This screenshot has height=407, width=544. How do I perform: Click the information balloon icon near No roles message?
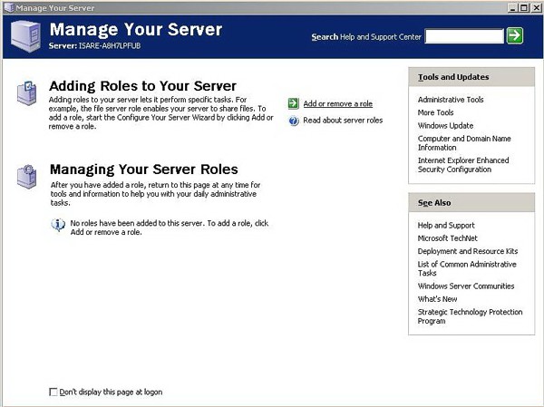[x=58, y=225]
